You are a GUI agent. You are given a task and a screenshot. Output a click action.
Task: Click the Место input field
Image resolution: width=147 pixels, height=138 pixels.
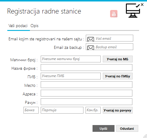86,85
